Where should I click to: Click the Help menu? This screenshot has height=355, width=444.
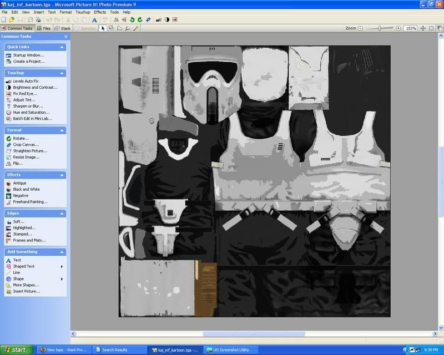point(127,12)
